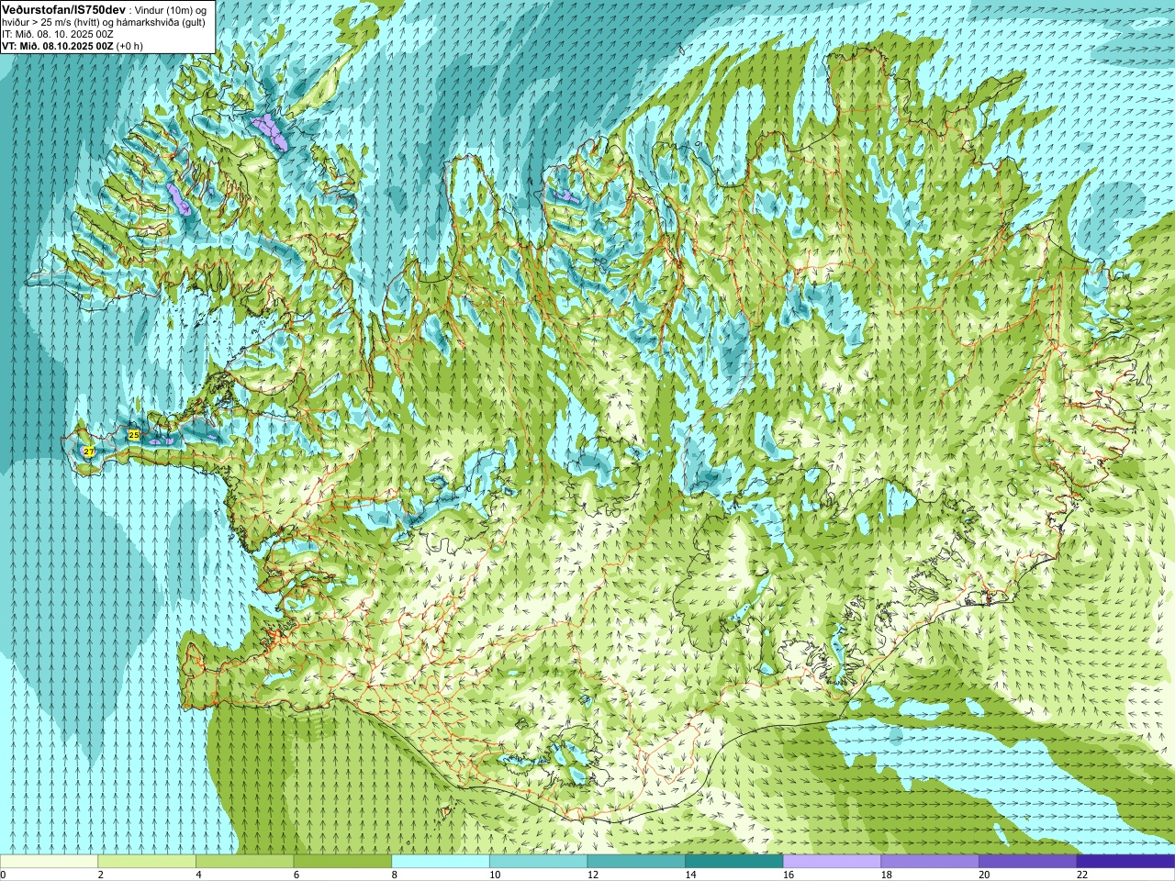Screen dimensions: 1175x881
Task: Click the legend scale label "12"
Action: [x=592, y=875]
